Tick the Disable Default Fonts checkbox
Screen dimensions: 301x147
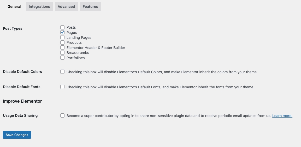[62, 87]
